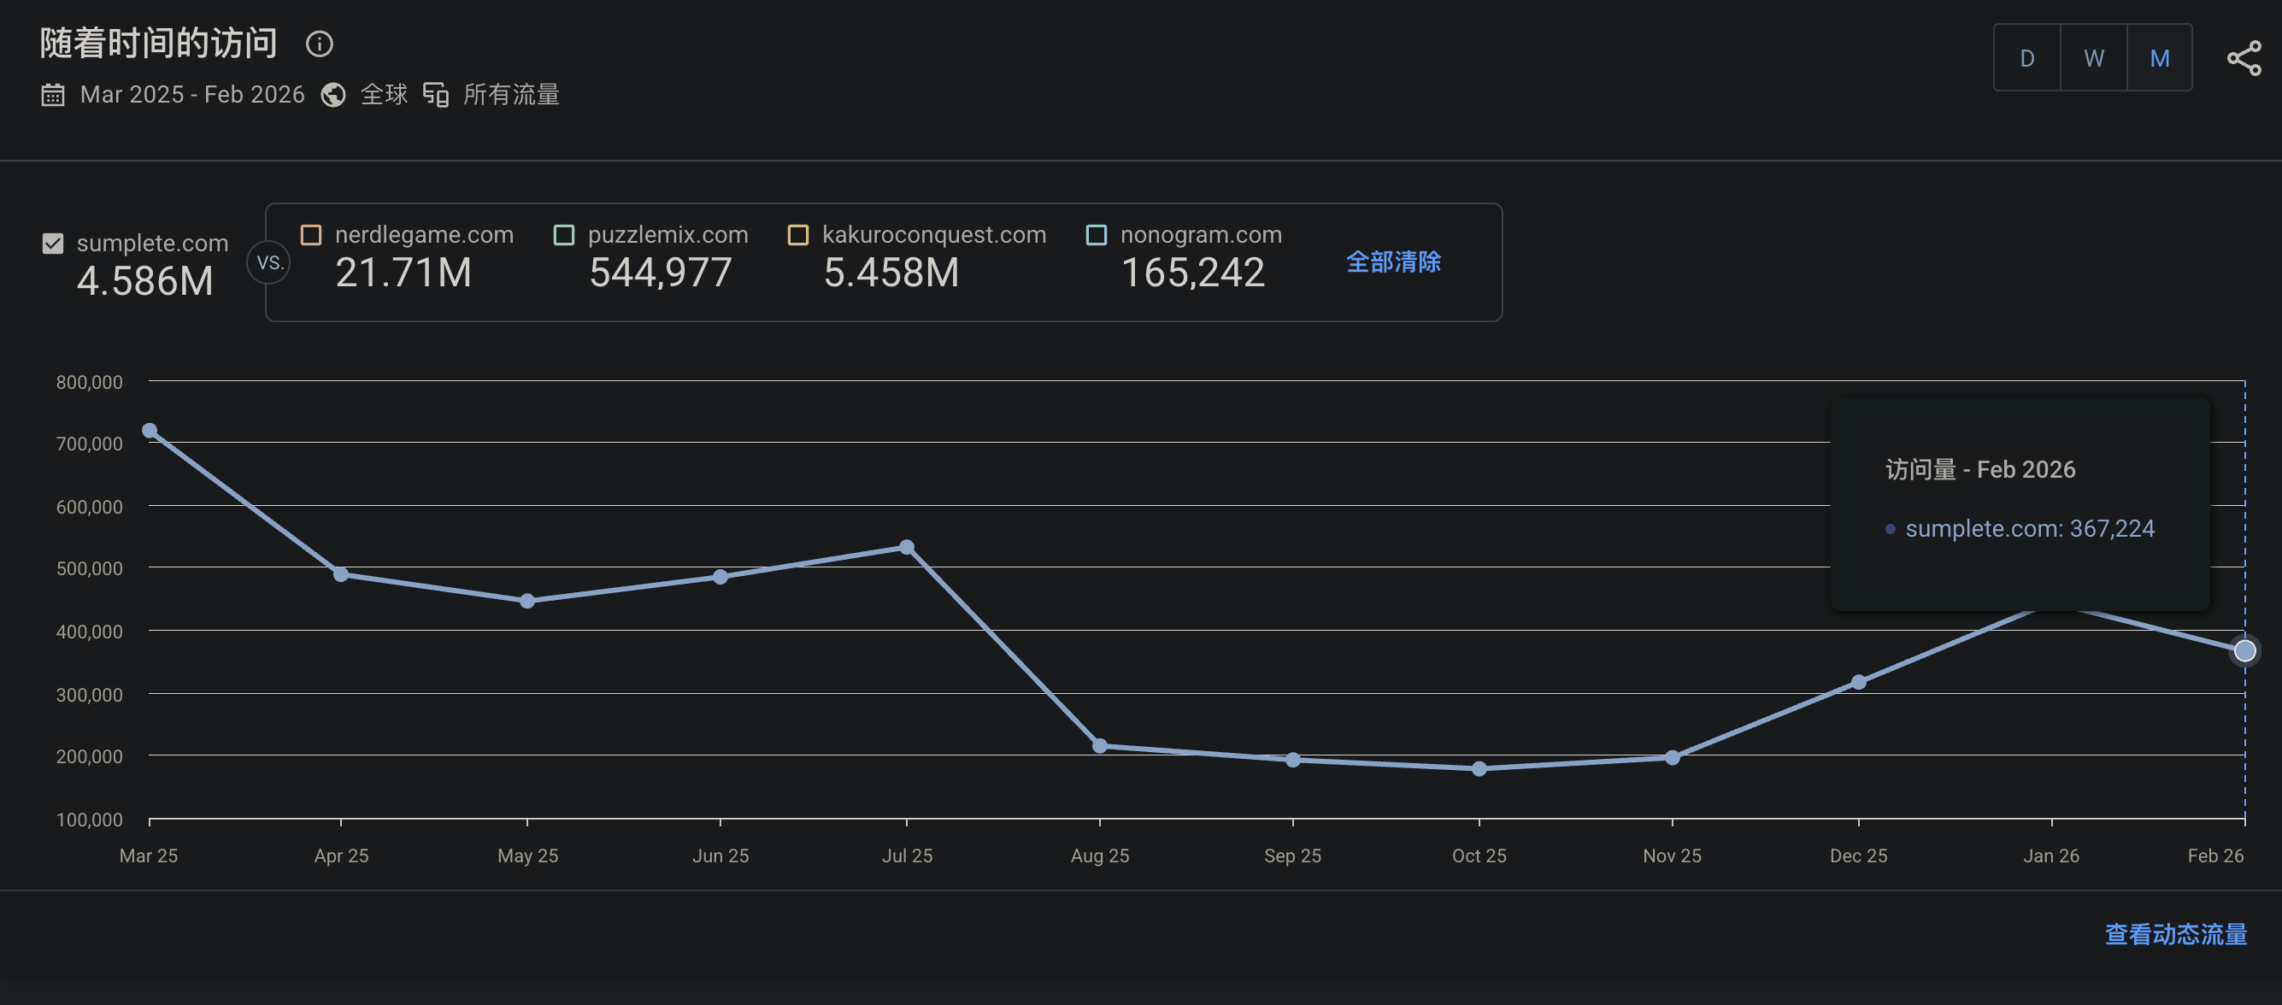This screenshot has height=1005, width=2282.
Task: Uncheck the sumplete.com checkbox
Action: [x=53, y=244]
